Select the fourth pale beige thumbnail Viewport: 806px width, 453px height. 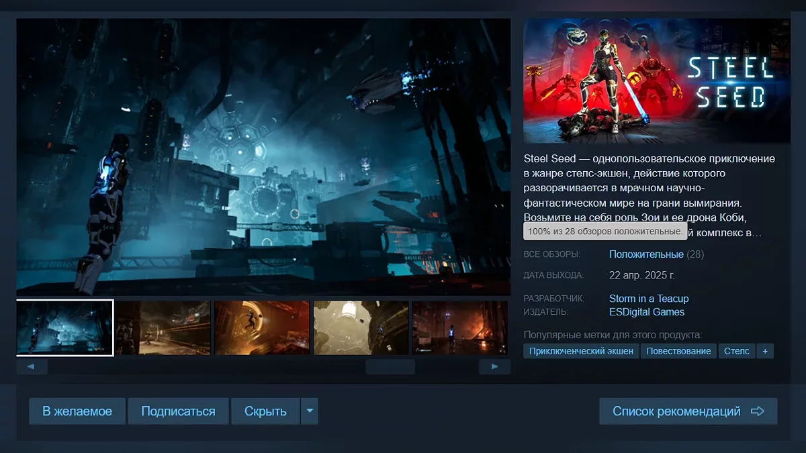pyautogui.click(x=361, y=328)
